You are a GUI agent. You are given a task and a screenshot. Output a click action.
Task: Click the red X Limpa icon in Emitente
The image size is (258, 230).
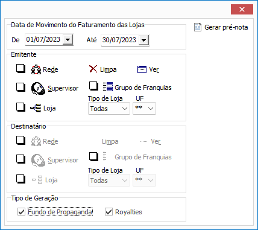(93, 69)
